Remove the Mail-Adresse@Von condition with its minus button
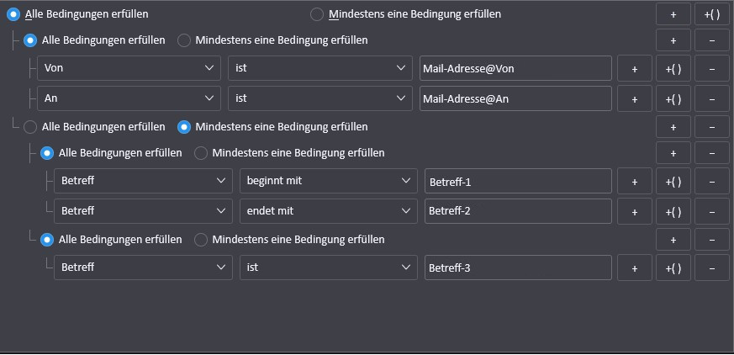 click(712, 69)
